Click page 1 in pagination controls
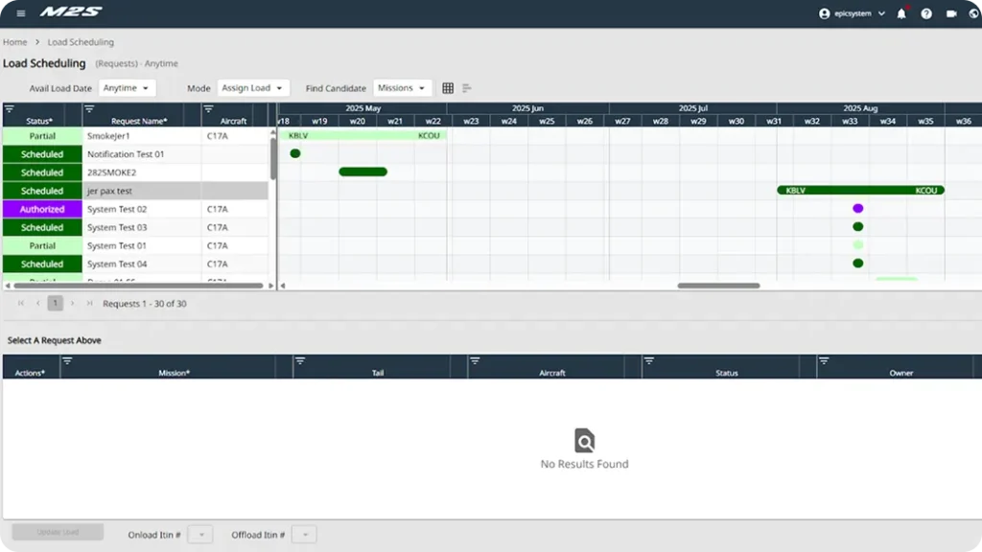The height and width of the screenshot is (552, 982). (55, 303)
